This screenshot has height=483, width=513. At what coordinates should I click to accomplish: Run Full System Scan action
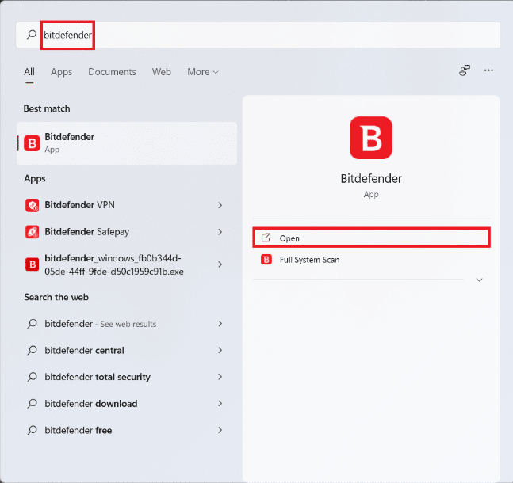pos(309,260)
